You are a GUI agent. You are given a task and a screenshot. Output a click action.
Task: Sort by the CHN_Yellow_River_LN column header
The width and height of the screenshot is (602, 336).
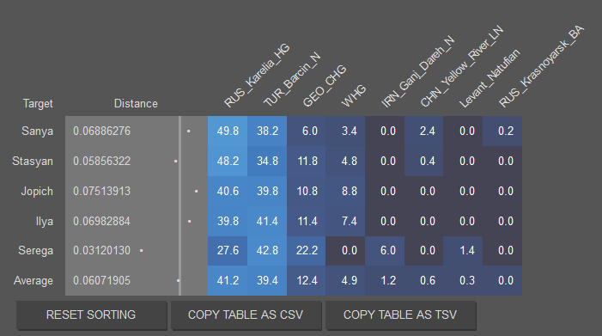click(461, 66)
